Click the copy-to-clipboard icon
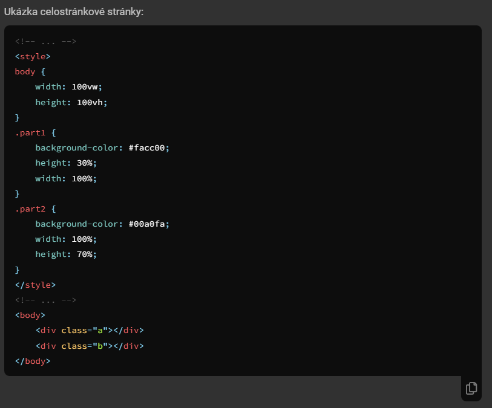492x408 pixels. (x=471, y=389)
